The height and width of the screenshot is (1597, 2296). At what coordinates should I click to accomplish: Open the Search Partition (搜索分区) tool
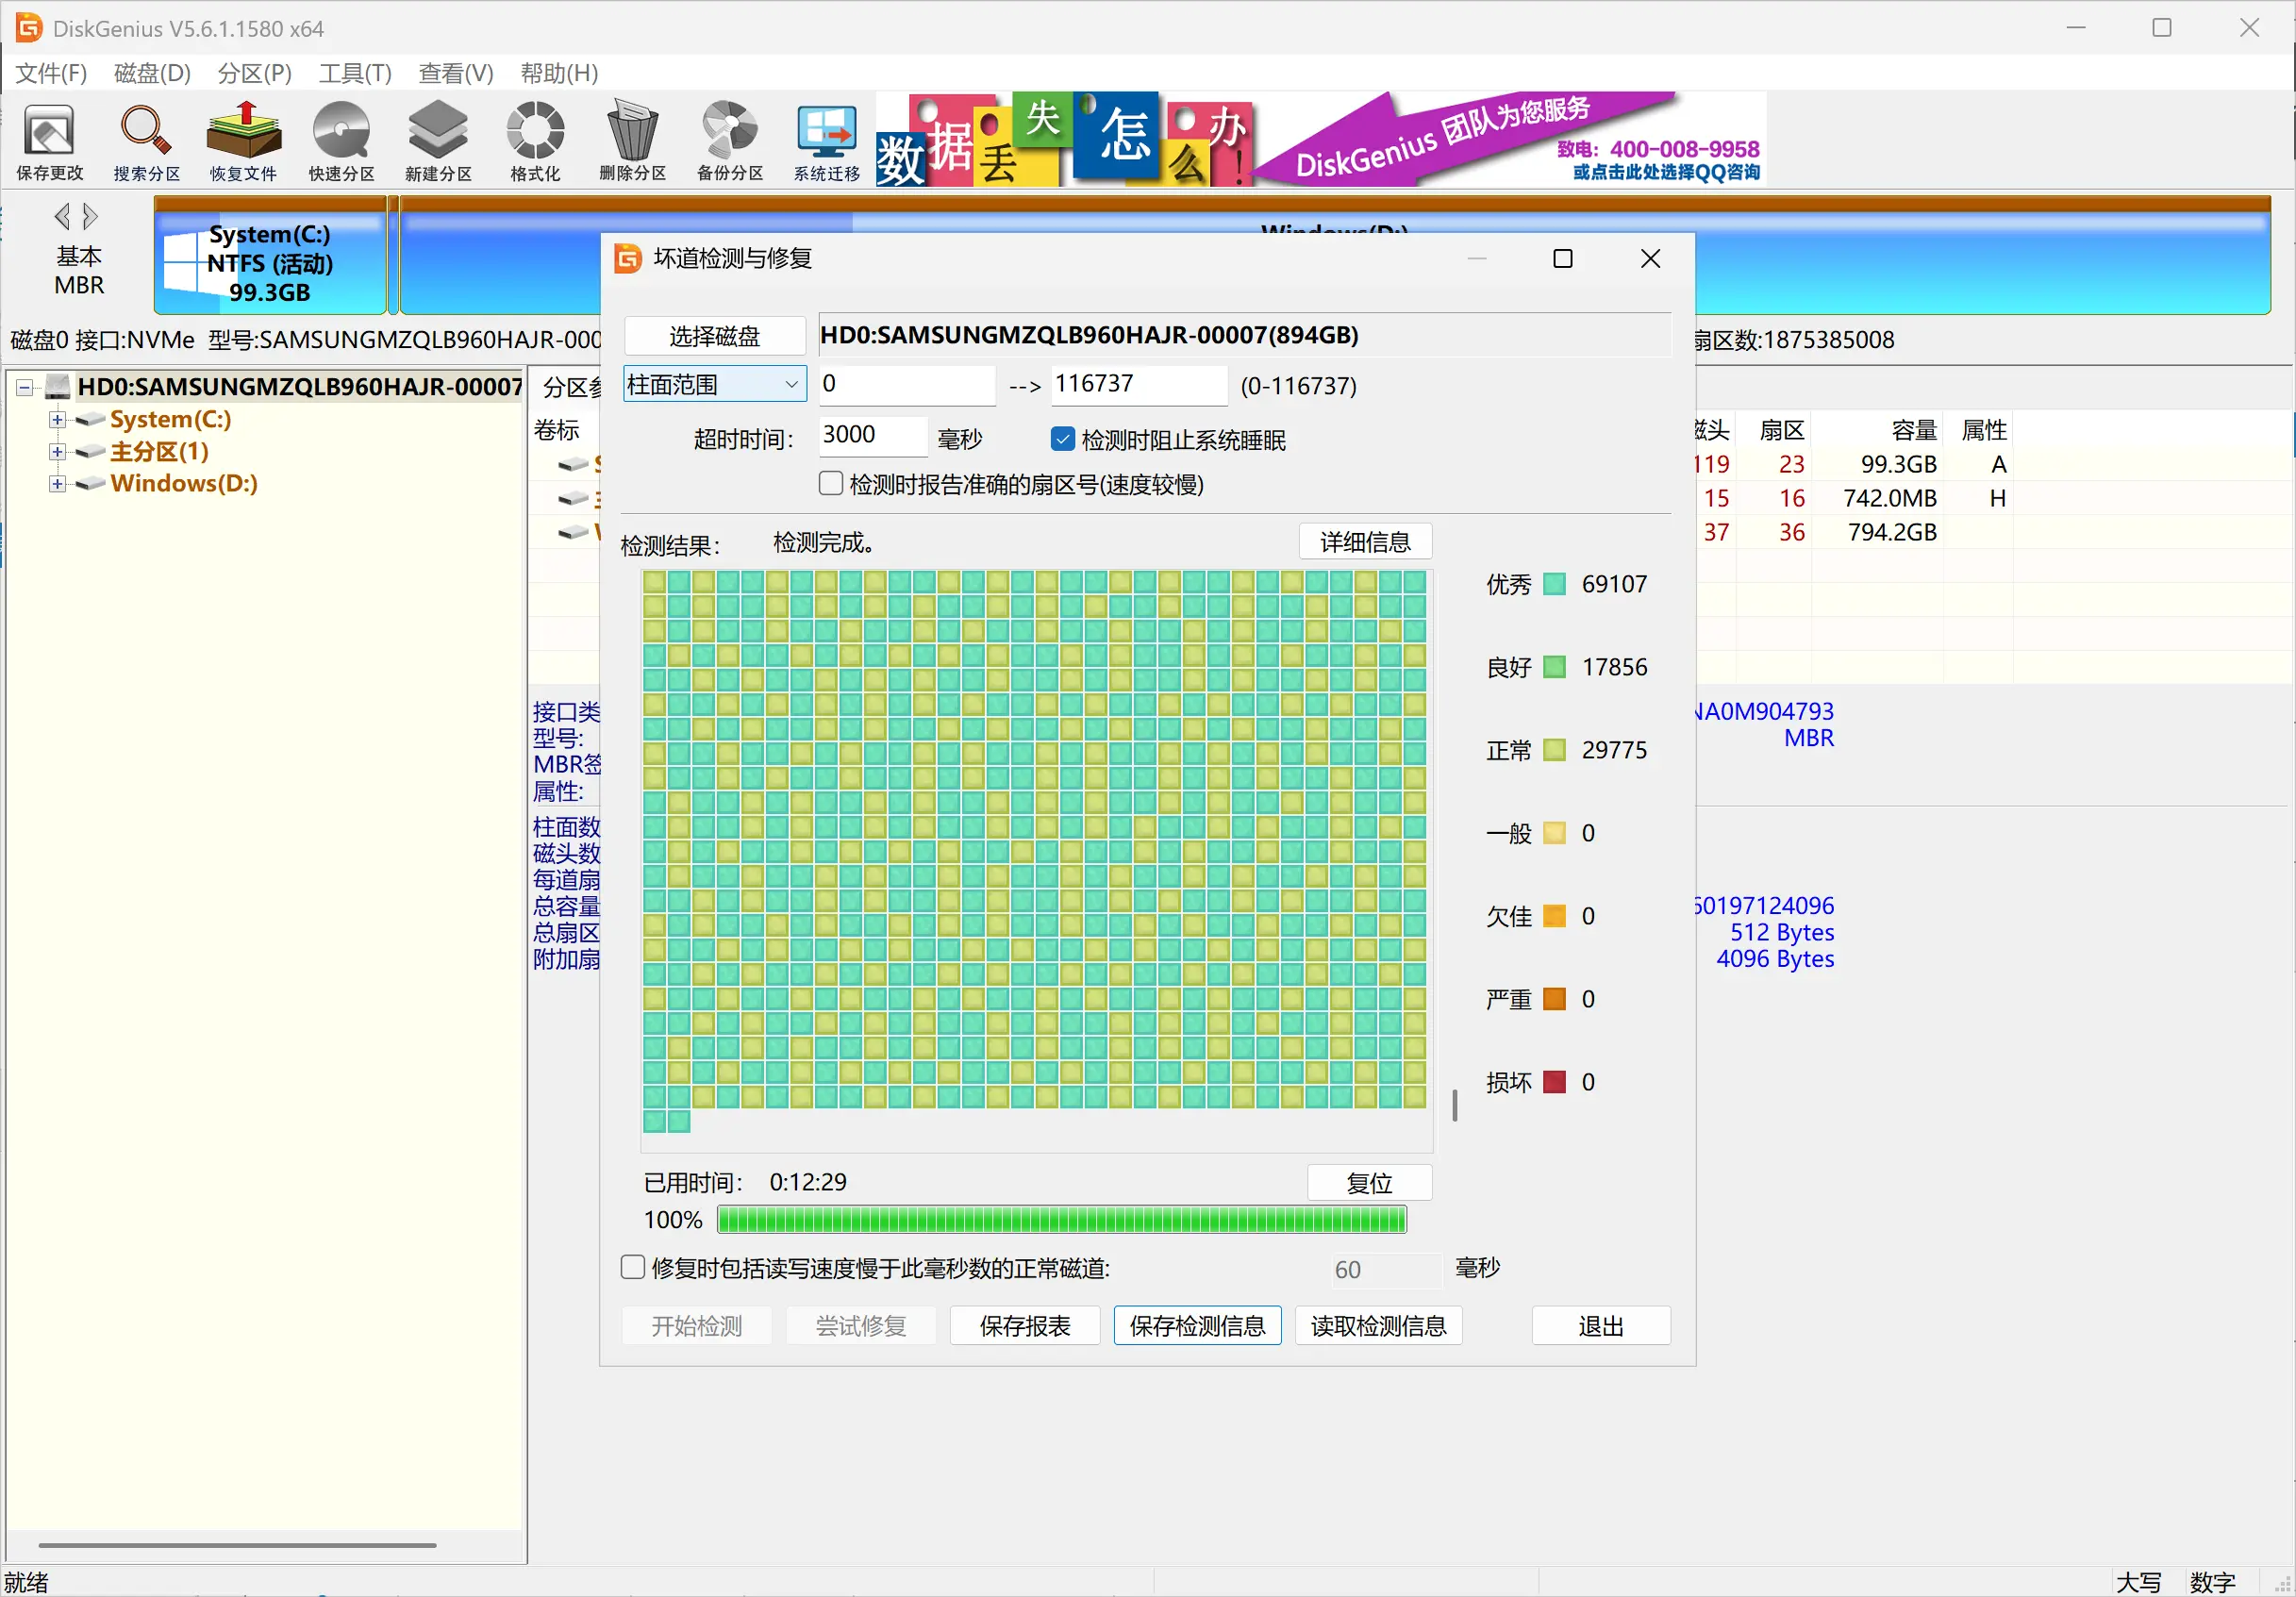click(146, 141)
